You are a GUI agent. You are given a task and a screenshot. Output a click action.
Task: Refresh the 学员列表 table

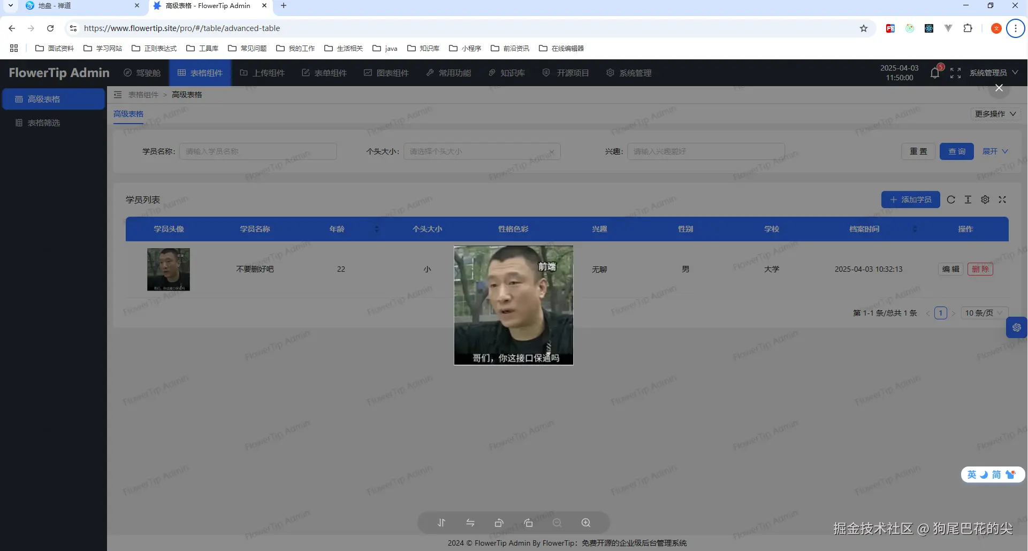coord(951,200)
